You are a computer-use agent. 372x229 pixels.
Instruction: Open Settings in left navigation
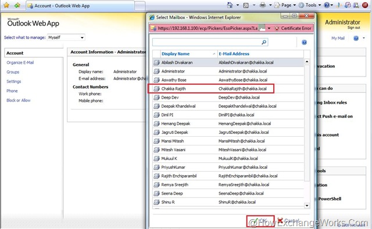(x=14, y=82)
